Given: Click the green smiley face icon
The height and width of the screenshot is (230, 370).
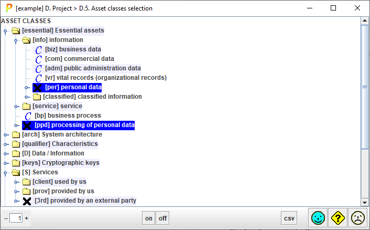Looking at the screenshot, I should tap(318, 218).
